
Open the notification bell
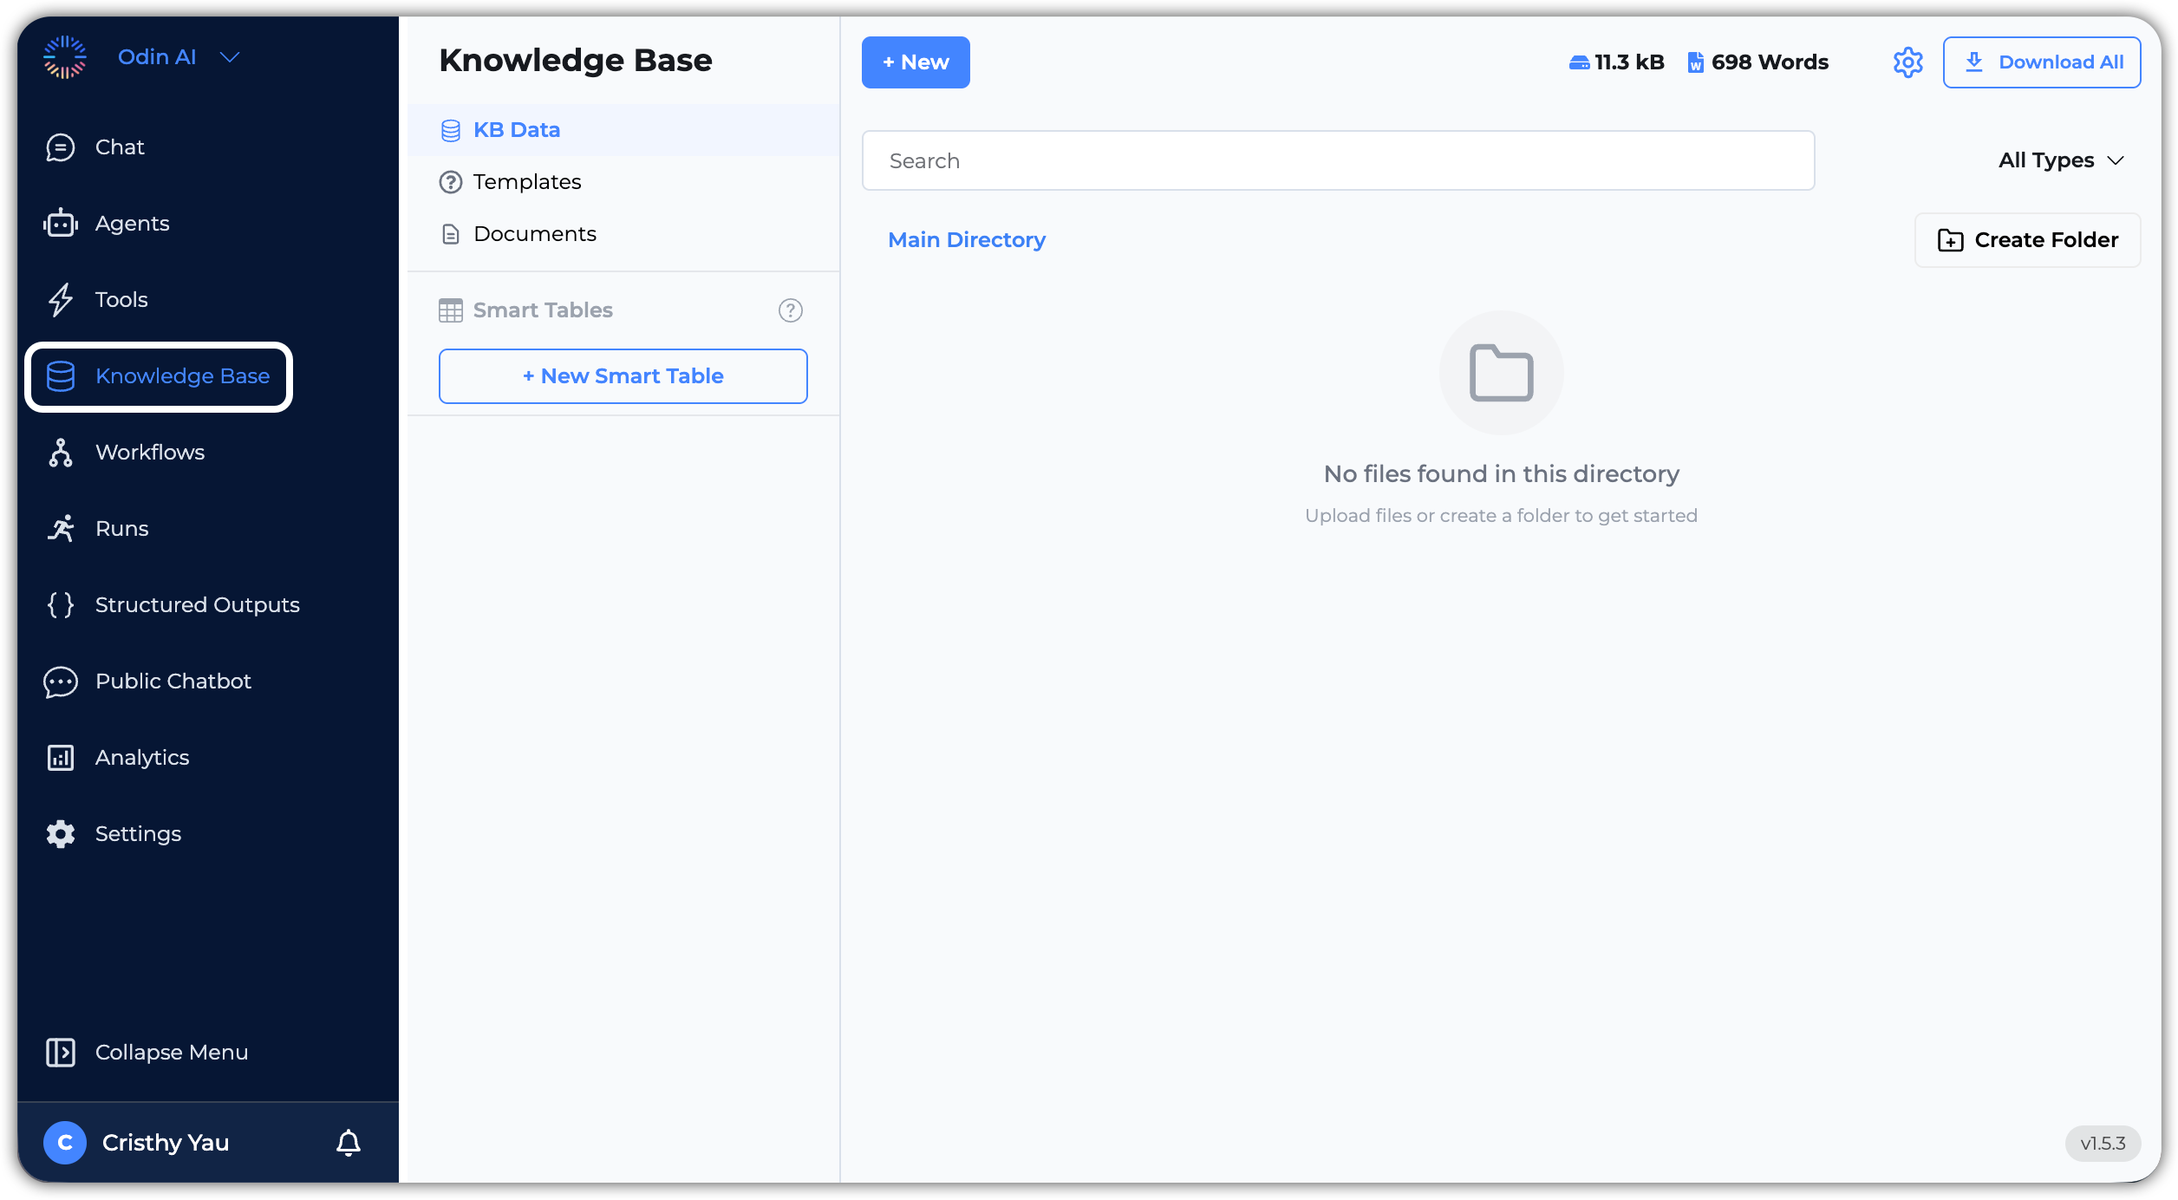[349, 1143]
